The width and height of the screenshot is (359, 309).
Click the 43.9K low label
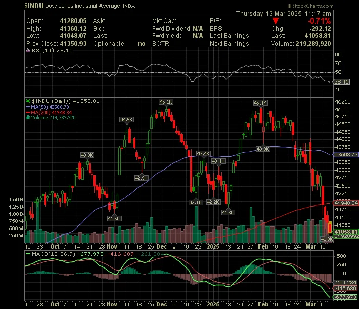tap(263, 149)
